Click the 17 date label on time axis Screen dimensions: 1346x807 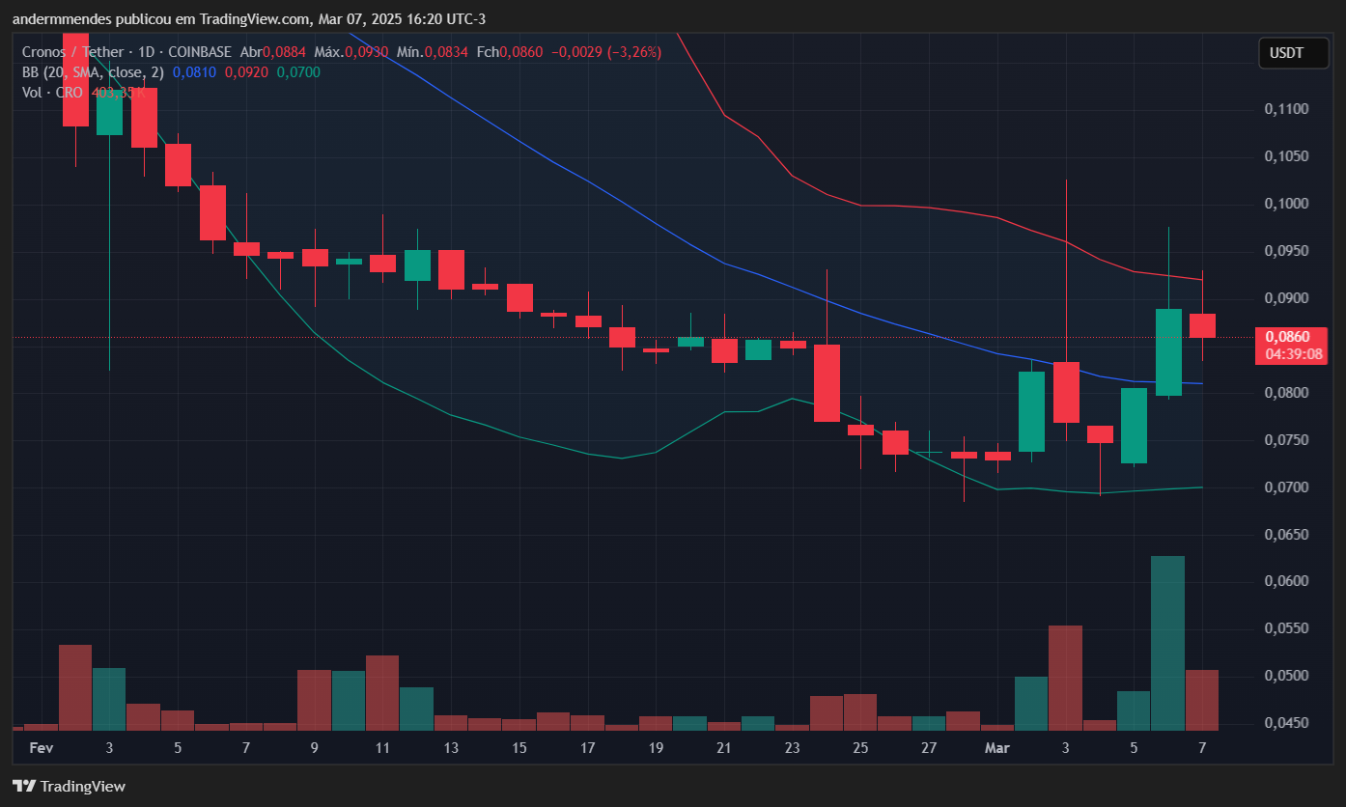point(588,748)
